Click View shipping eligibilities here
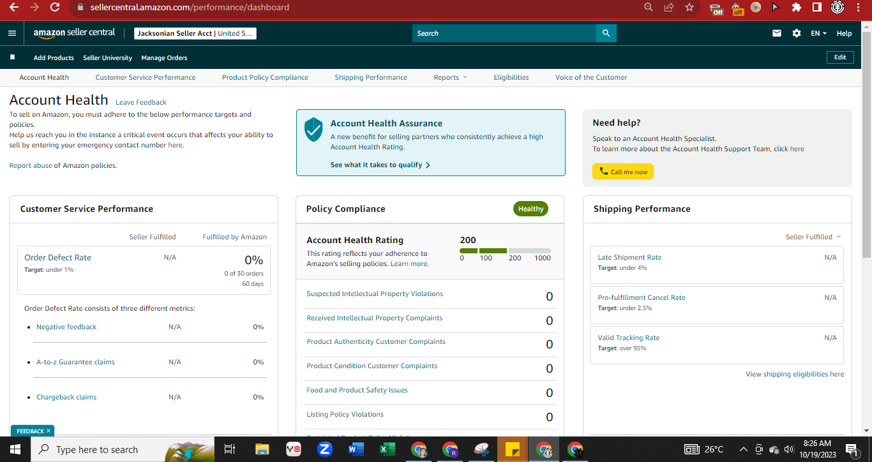 [795, 374]
